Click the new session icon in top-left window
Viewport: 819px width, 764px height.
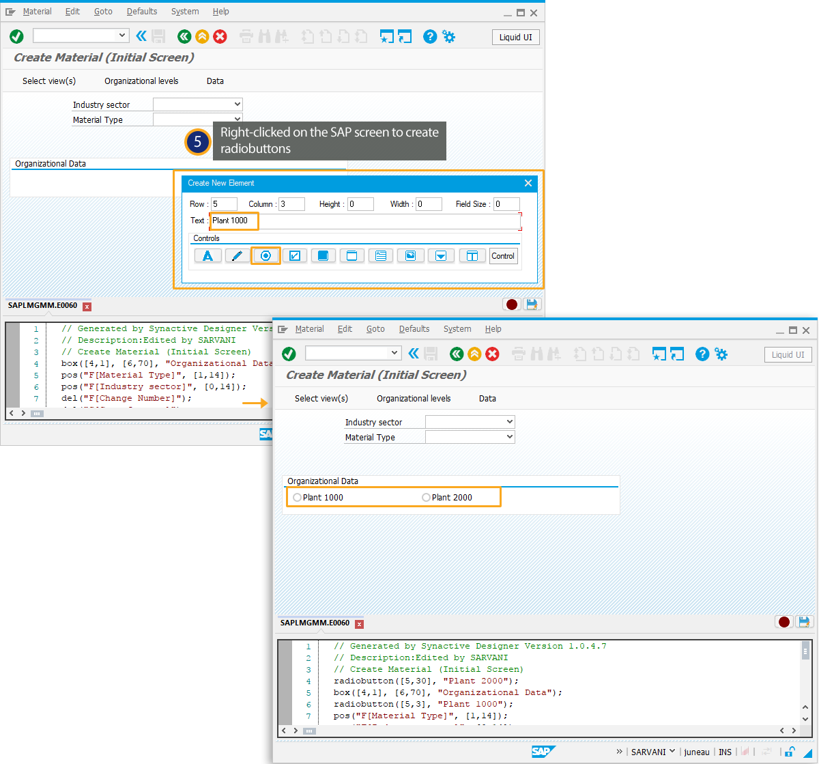click(387, 37)
